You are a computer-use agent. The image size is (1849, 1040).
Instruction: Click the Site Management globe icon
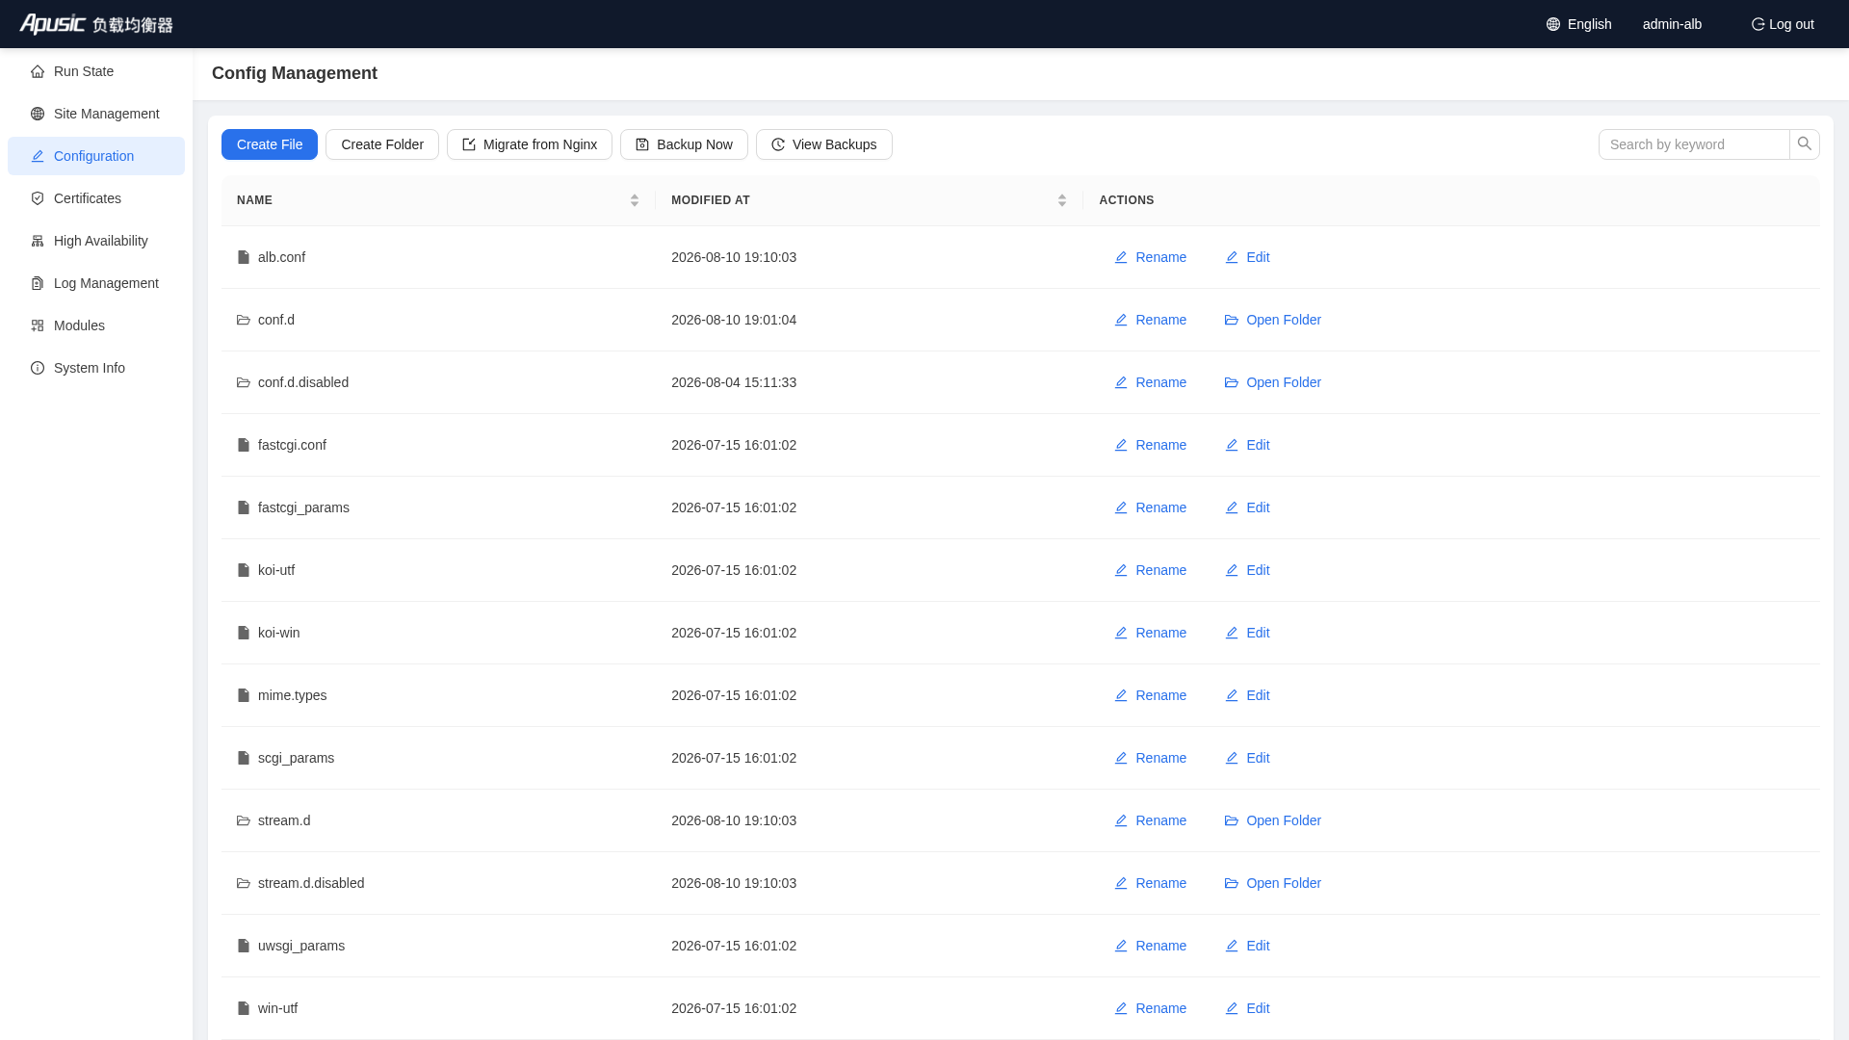(38, 114)
